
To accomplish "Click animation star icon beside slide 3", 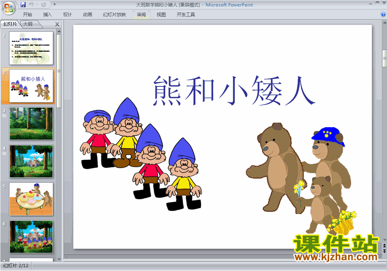I will point(4,116).
